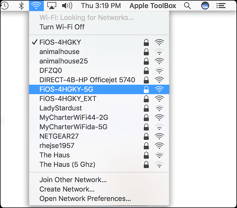Select the checked FiOS-4HGKY network
This screenshot has width=237, height=208.
point(99,42)
